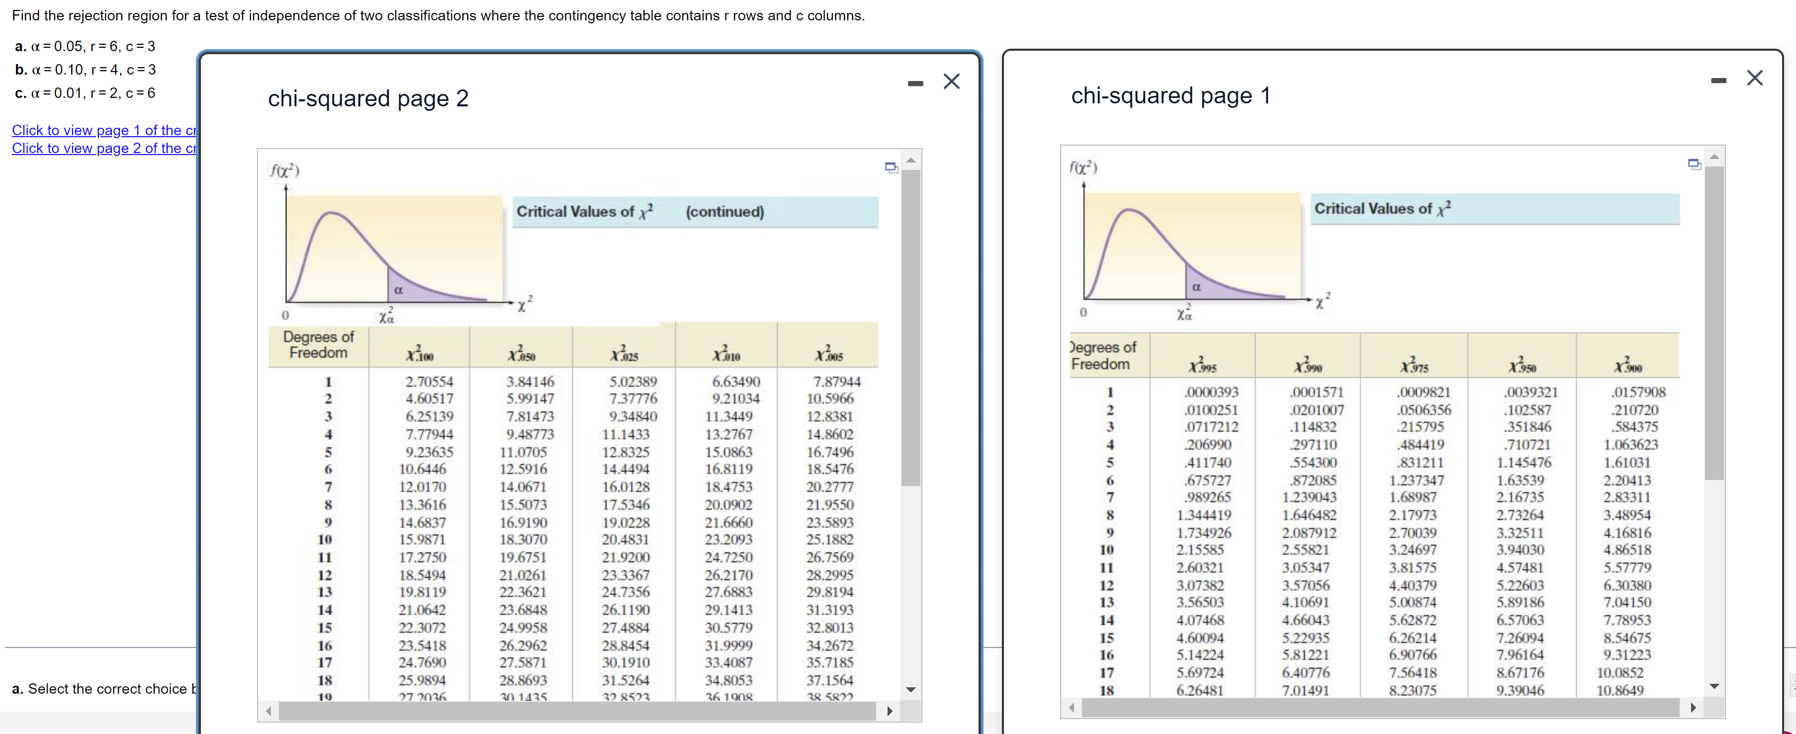Click the chi-squared page 1 title
Viewport: 1796px width, 734px height.
coord(1170,95)
